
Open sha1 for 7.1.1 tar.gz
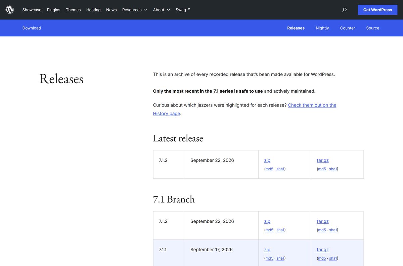coord(333,258)
